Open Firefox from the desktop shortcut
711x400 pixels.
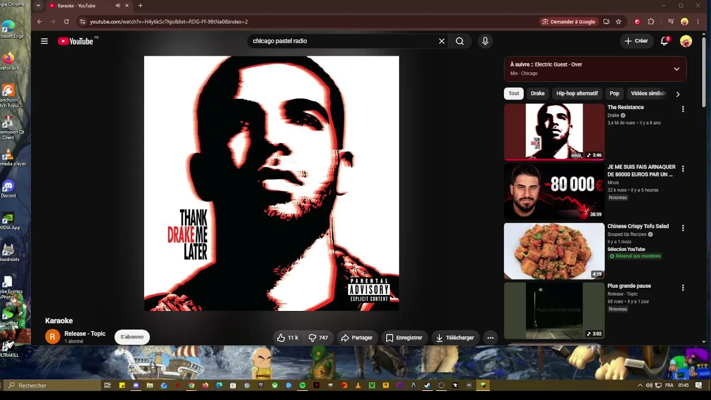pos(8,61)
